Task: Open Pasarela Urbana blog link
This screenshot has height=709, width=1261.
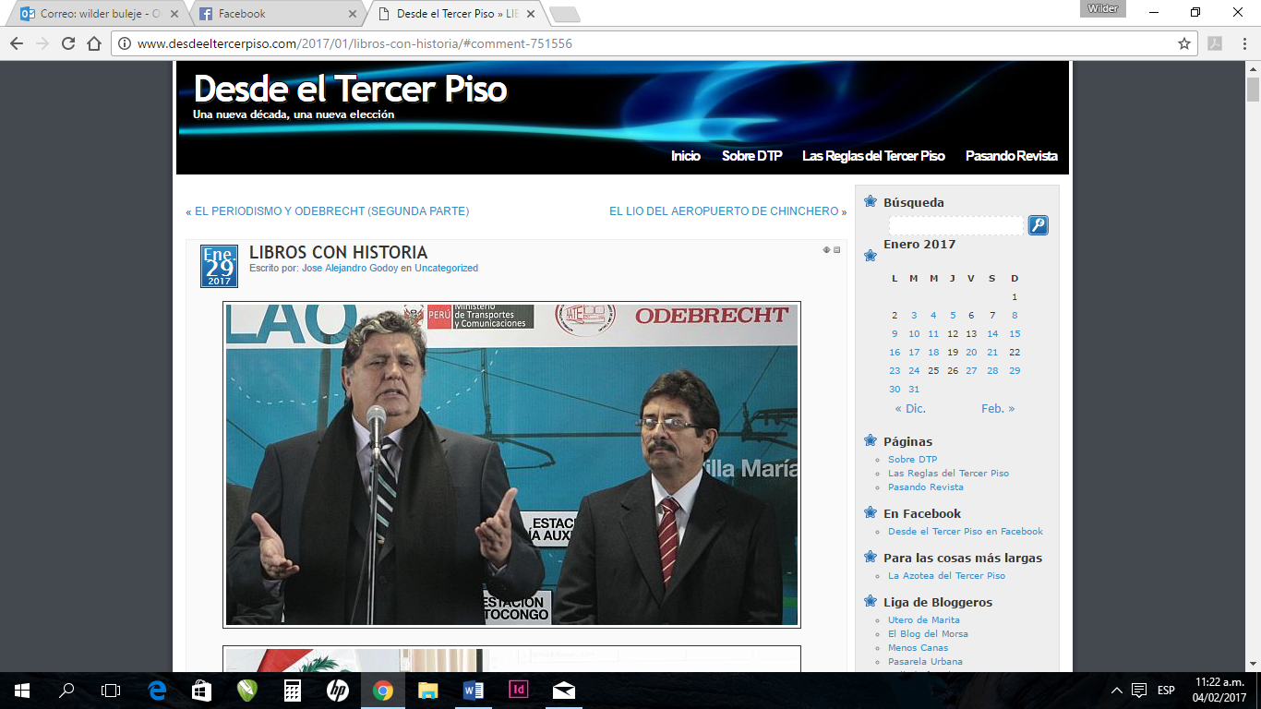Action: pyautogui.click(x=925, y=661)
